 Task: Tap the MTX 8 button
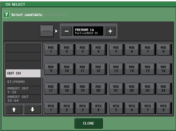pyautogui.click(x=163, y=108)
